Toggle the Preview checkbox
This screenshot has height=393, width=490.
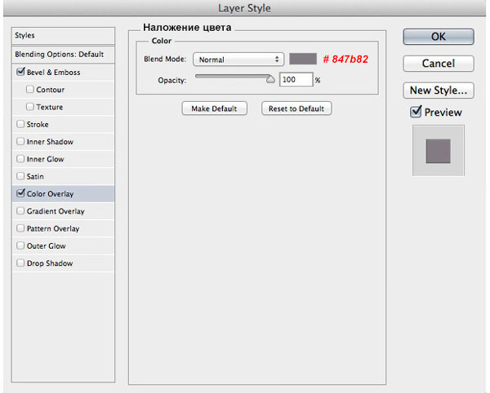pyautogui.click(x=416, y=112)
